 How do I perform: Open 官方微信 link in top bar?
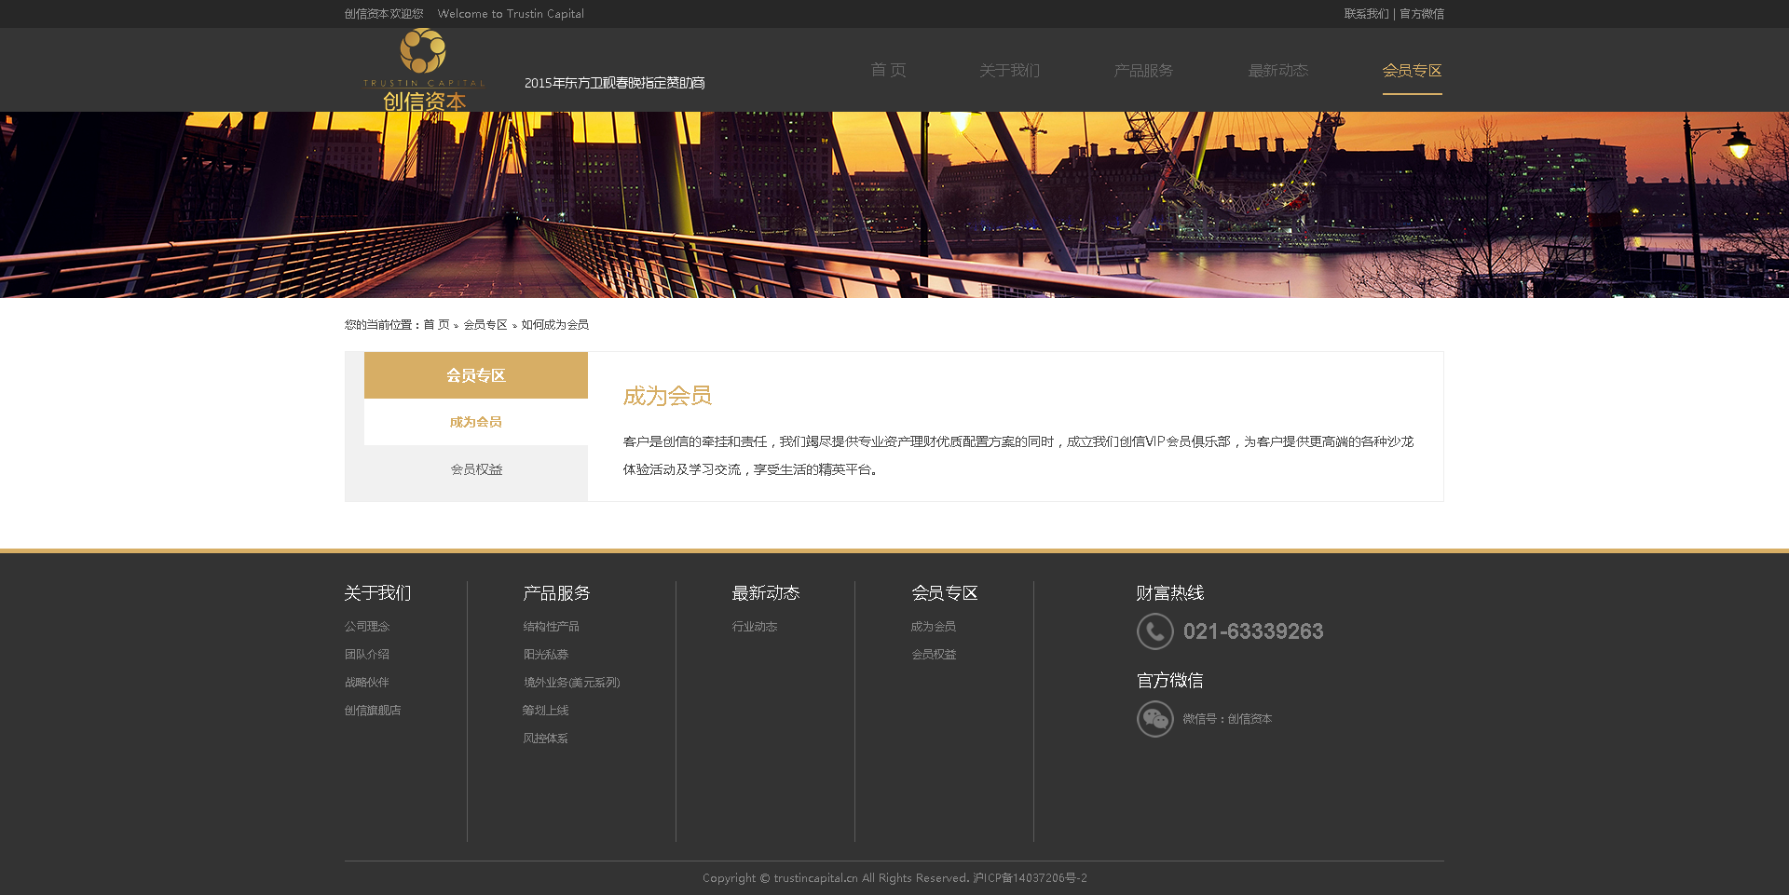coord(1422,14)
